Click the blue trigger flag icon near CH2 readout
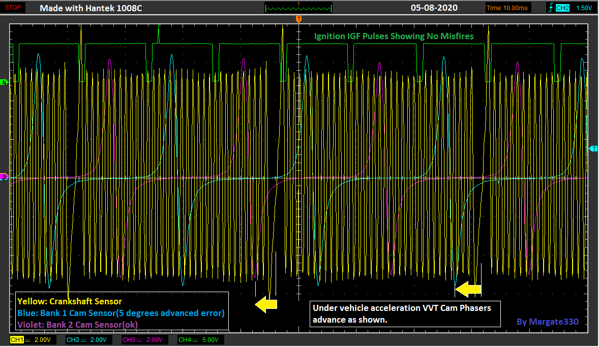The height and width of the screenshot is (347, 599). click(x=551, y=7)
